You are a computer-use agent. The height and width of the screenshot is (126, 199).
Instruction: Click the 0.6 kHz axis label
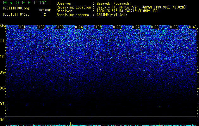tap(2, 120)
